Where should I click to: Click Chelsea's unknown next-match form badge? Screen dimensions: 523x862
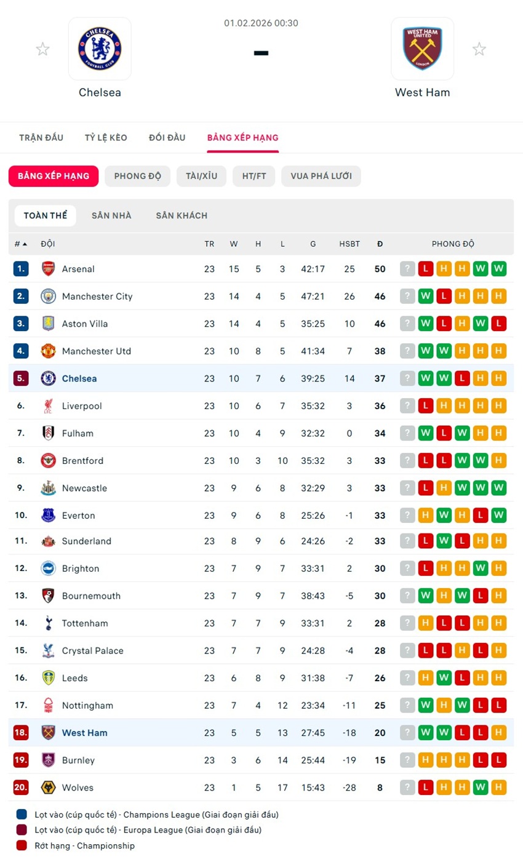click(x=407, y=378)
